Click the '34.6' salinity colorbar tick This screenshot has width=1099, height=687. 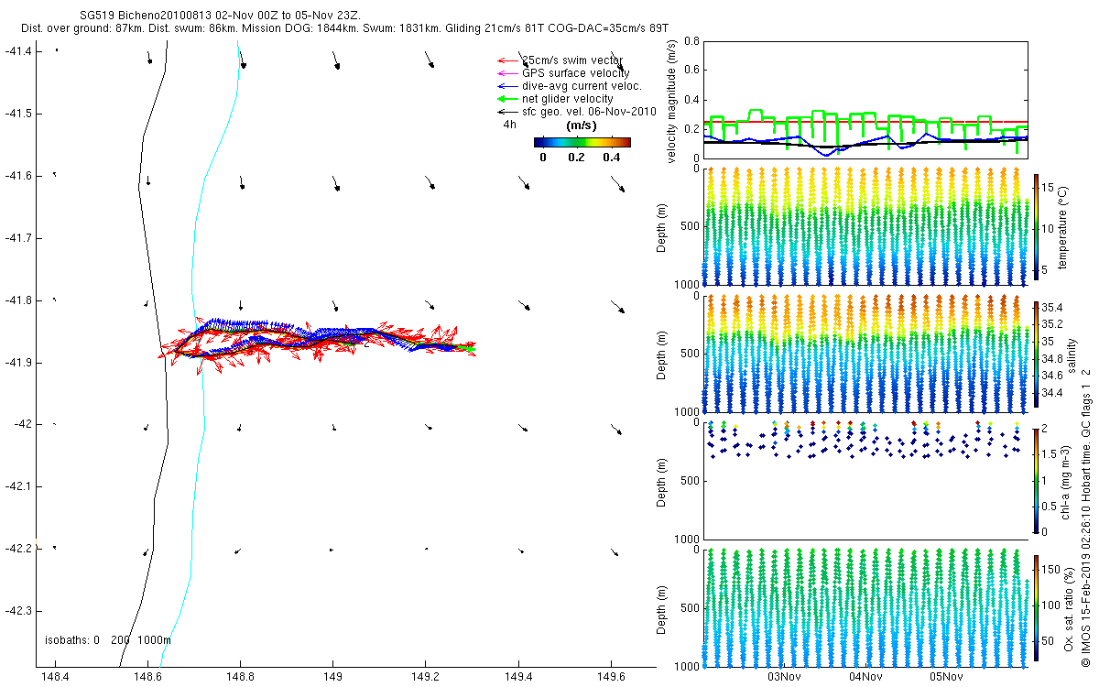(1054, 376)
